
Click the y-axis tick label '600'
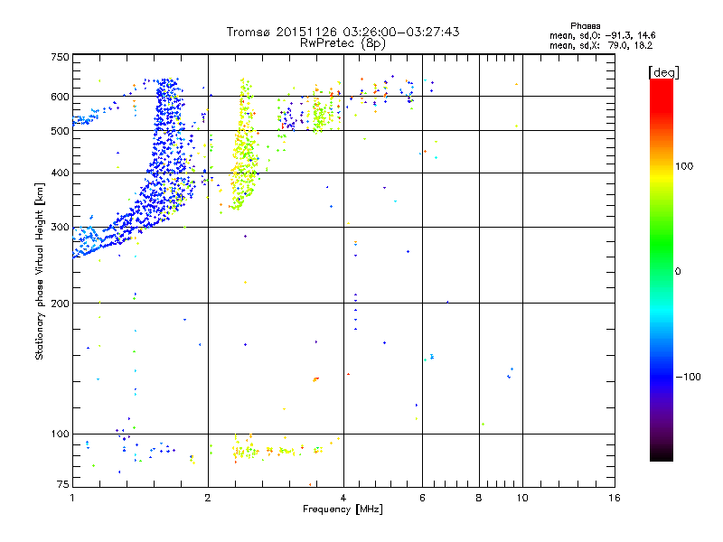[60, 97]
